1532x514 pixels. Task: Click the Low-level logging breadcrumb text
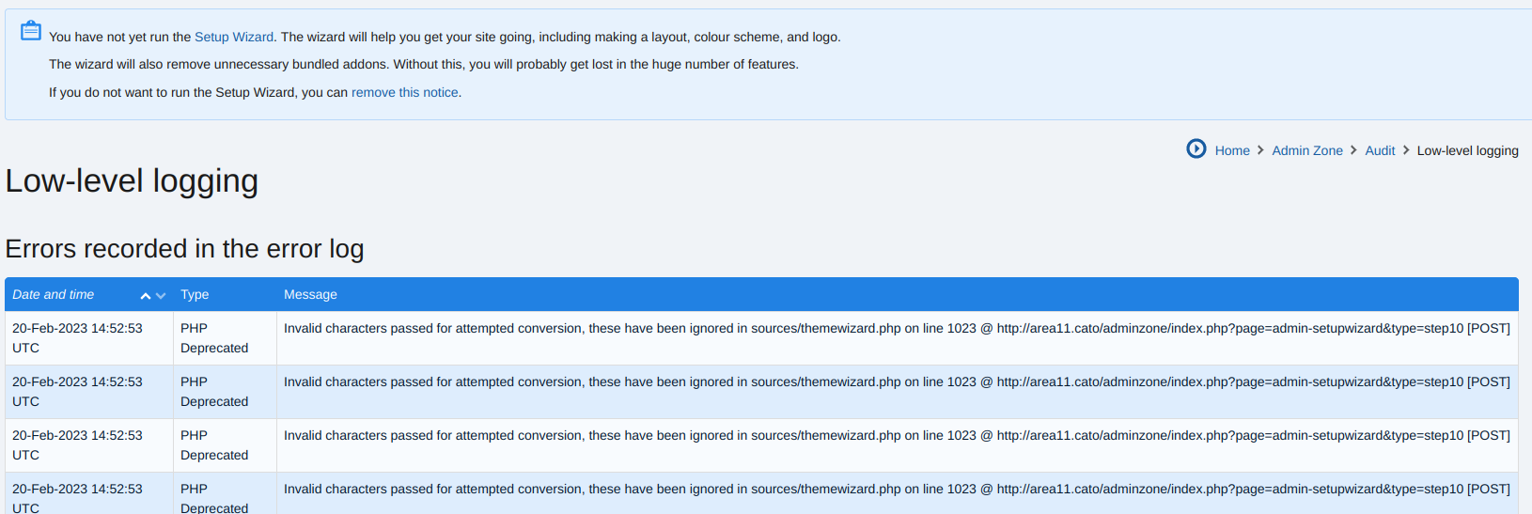1467,150
